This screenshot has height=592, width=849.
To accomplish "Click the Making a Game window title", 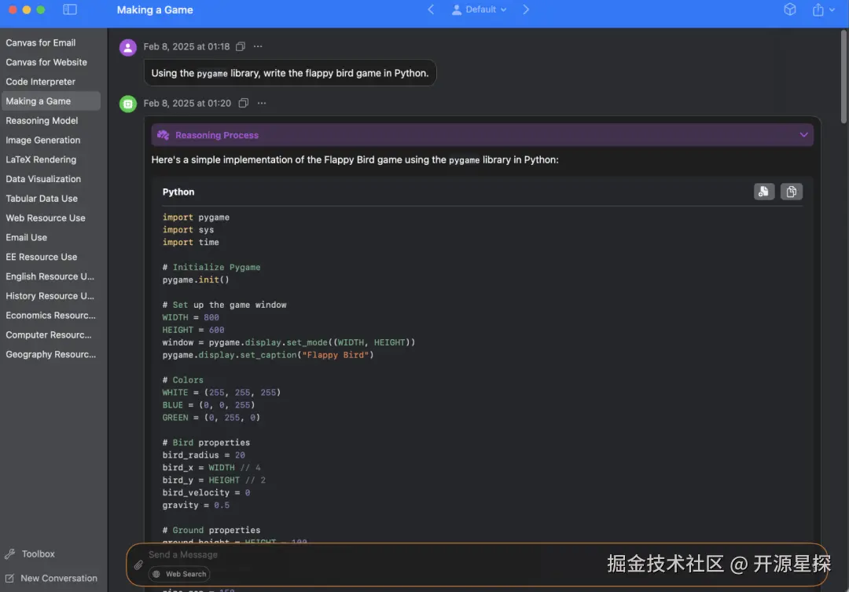I will [x=155, y=9].
